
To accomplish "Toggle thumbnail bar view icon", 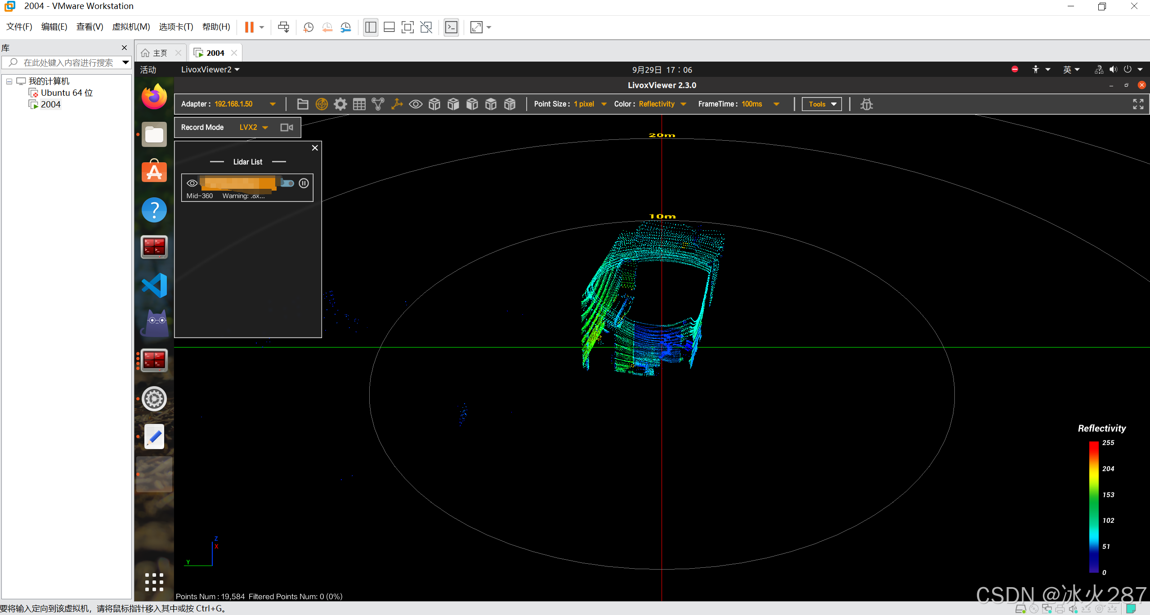I will [x=389, y=27].
